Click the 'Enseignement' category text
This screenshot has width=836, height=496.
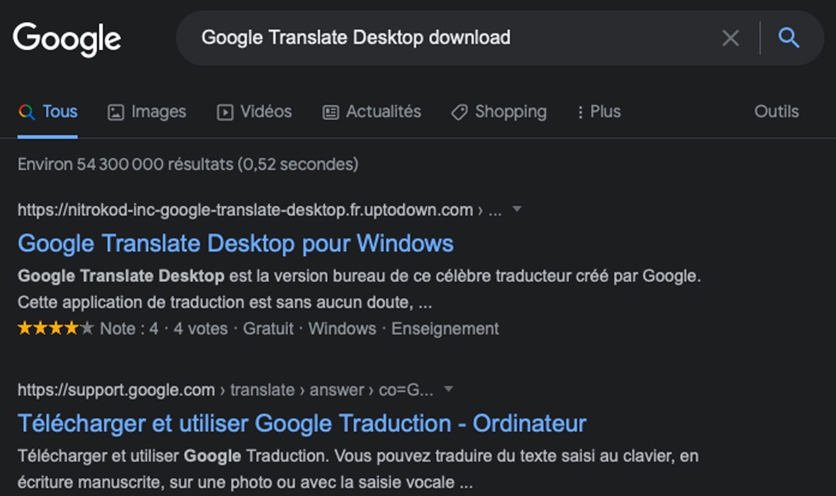tap(445, 329)
